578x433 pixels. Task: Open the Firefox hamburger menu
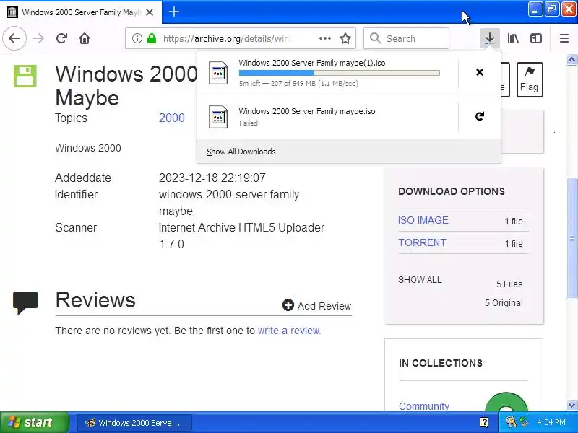click(564, 38)
